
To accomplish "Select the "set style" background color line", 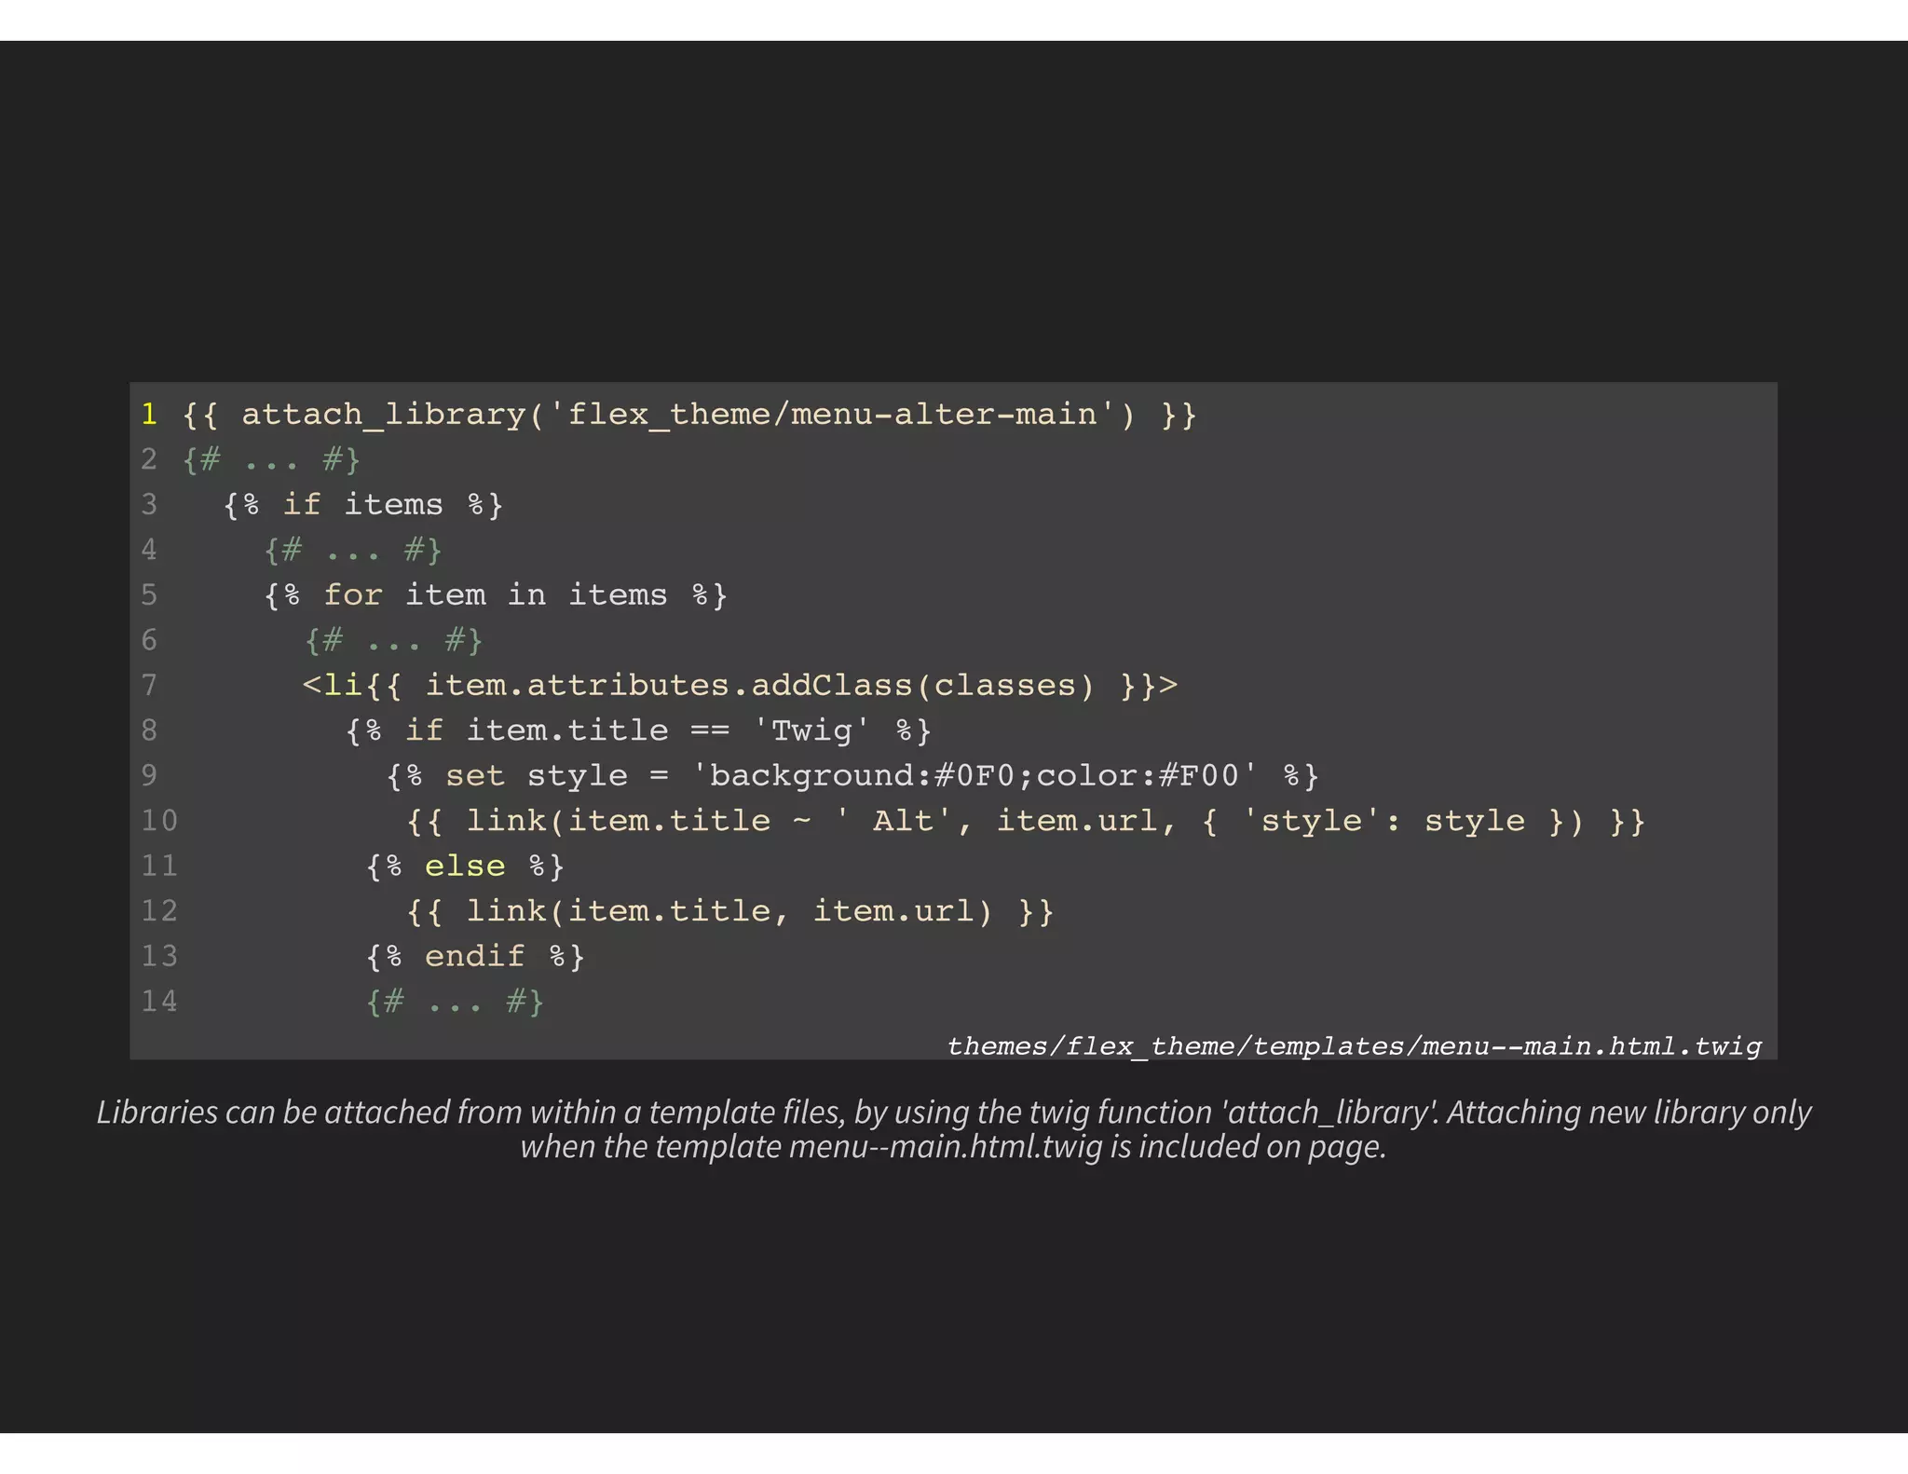I will point(852,775).
